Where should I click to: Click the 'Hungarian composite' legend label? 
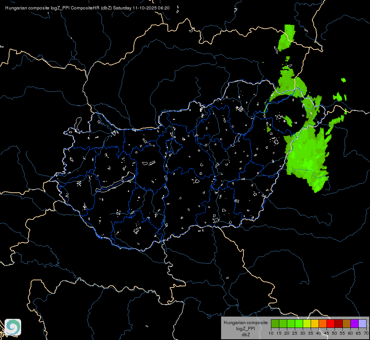[x=246, y=323]
